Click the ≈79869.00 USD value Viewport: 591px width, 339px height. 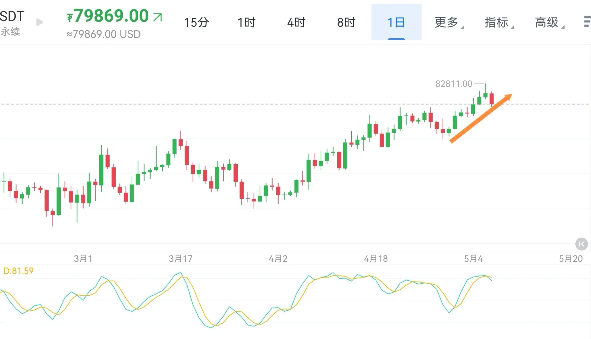pos(103,34)
